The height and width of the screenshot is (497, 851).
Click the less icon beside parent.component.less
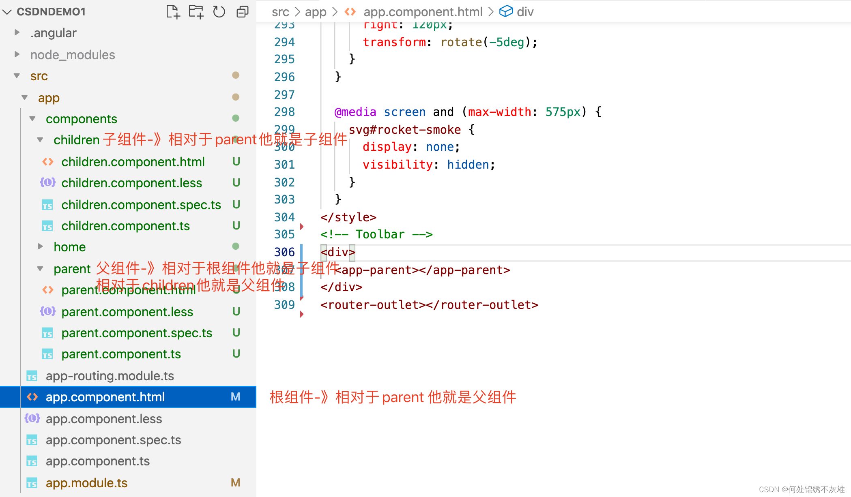pyautogui.click(x=47, y=311)
